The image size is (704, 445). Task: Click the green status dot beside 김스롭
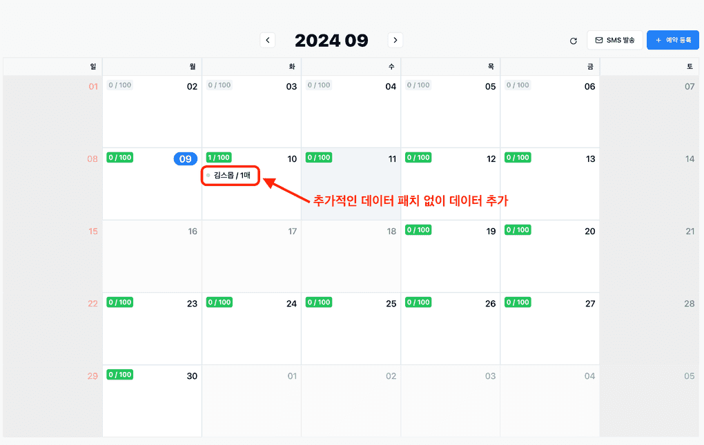(x=208, y=176)
